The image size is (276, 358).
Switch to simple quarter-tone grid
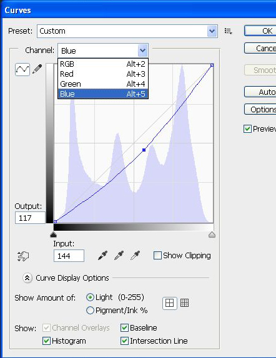click(169, 303)
